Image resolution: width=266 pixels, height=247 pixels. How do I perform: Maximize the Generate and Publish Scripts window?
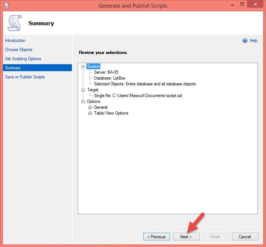[242, 4]
